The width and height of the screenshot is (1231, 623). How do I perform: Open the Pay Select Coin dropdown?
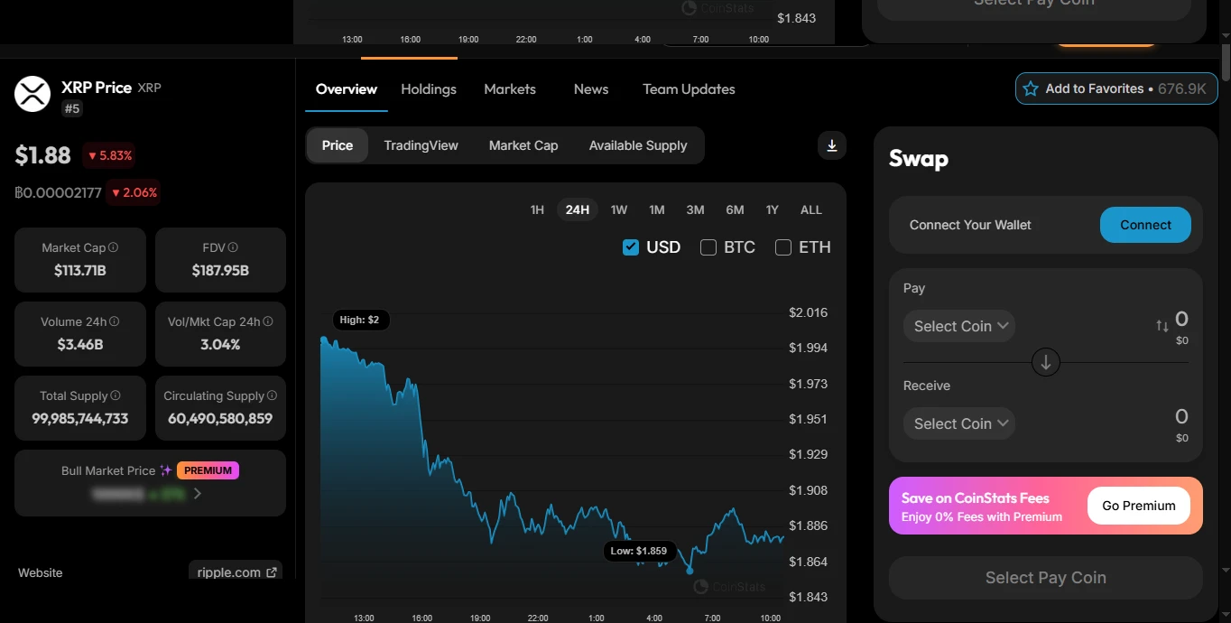(959, 326)
